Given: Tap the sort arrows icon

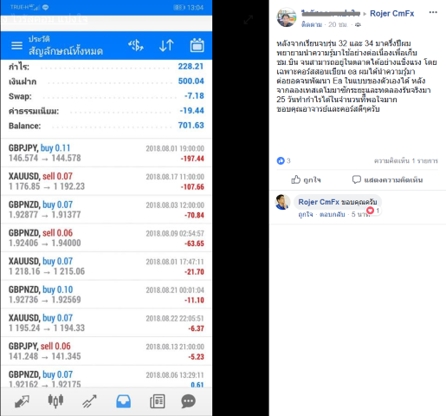Looking at the screenshot, I should pos(166,45).
